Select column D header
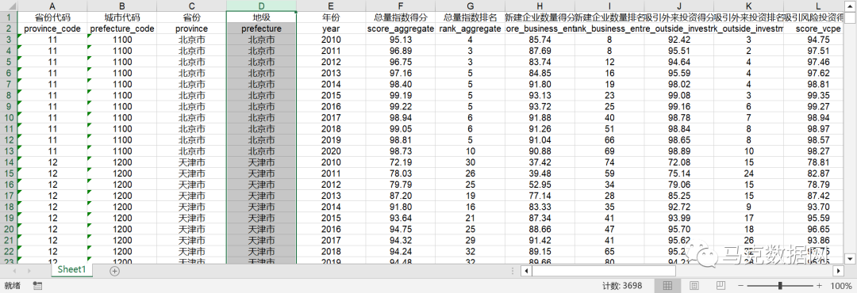Screen dimensions: 857x293 261,6
